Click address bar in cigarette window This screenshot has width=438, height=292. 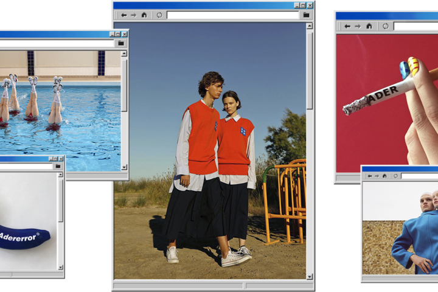coord(416,26)
